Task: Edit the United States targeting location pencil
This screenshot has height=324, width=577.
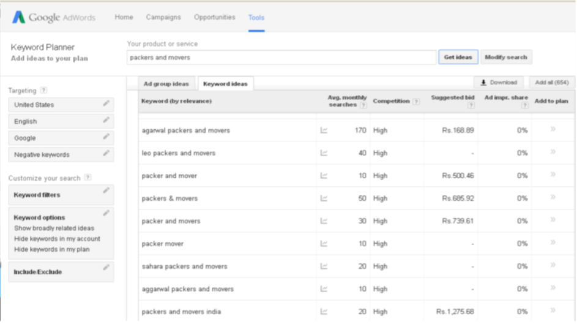Action: (x=106, y=104)
